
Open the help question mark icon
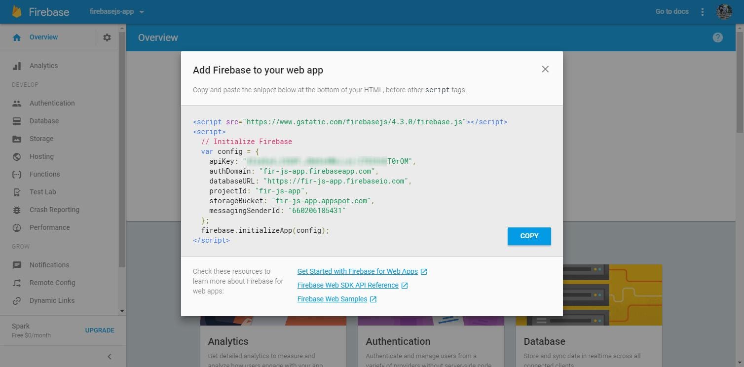717,37
